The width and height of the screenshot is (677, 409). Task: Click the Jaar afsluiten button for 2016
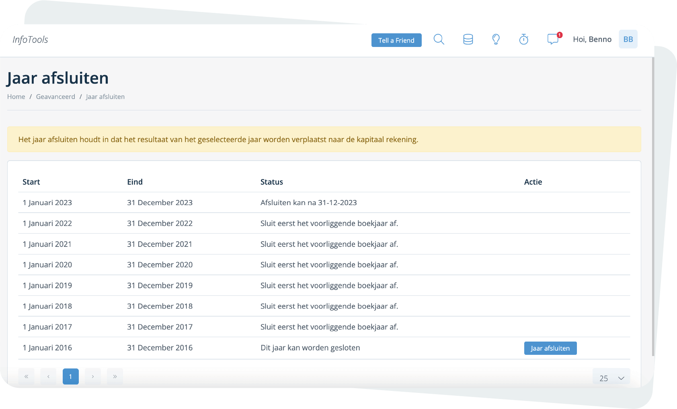(550, 348)
